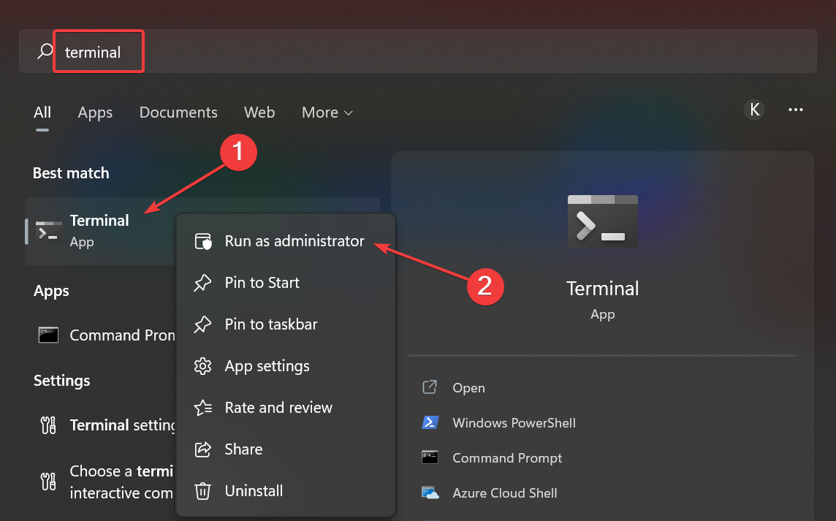Switch to the Documents filter tab
This screenshot has width=836, height=521.
pyautogui.click(x=178, y=113)
